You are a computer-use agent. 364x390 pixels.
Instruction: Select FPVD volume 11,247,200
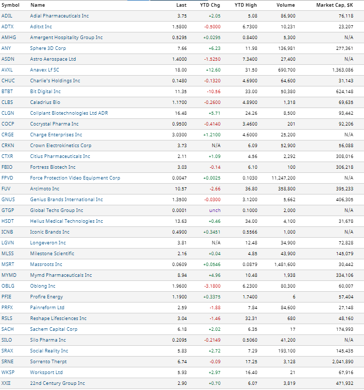tap(283, 178)
